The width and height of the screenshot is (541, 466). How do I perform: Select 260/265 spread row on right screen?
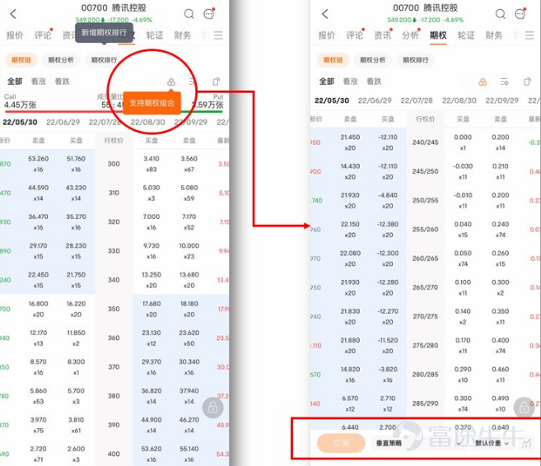426,259
